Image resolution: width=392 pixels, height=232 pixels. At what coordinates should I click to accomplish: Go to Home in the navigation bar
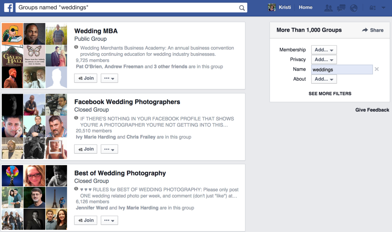(305, 7)
